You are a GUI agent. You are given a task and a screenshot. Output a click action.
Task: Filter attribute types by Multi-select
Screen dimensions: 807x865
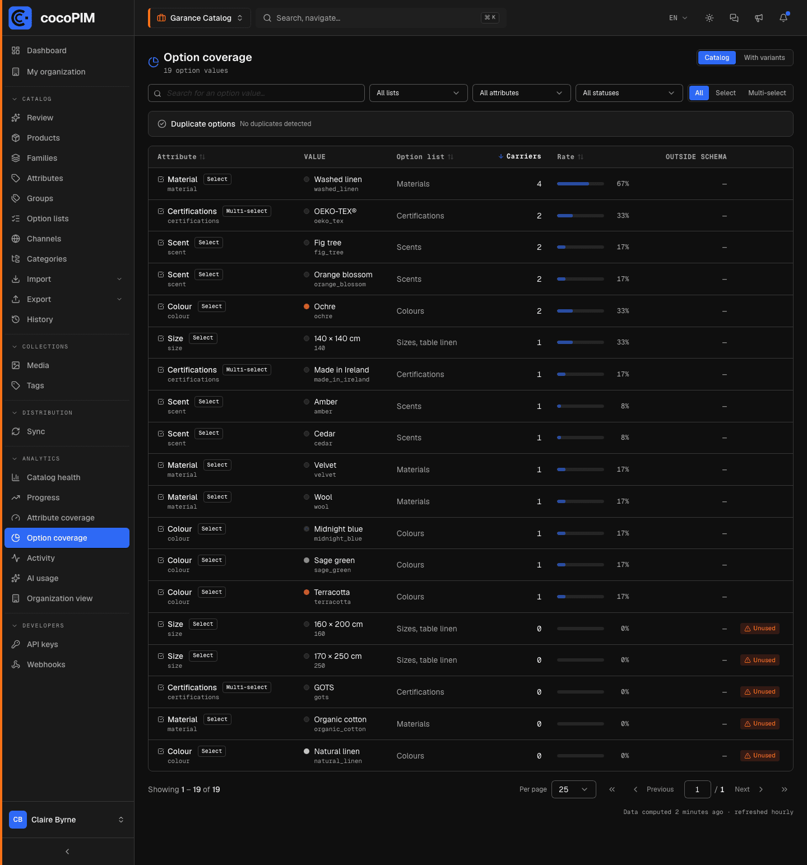point(767,93)
